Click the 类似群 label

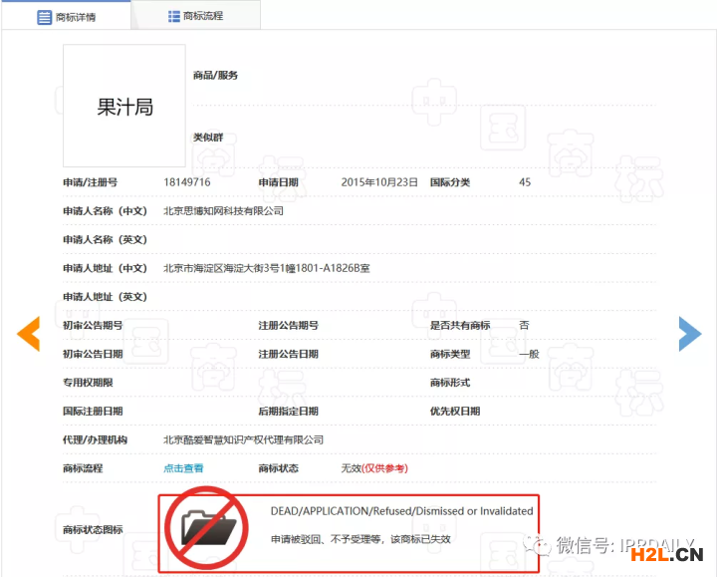207,138
